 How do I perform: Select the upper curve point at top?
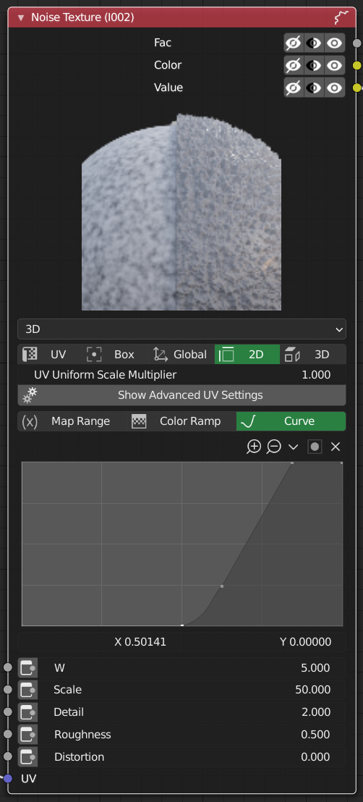pyautogui.click(x=292, y=463)
